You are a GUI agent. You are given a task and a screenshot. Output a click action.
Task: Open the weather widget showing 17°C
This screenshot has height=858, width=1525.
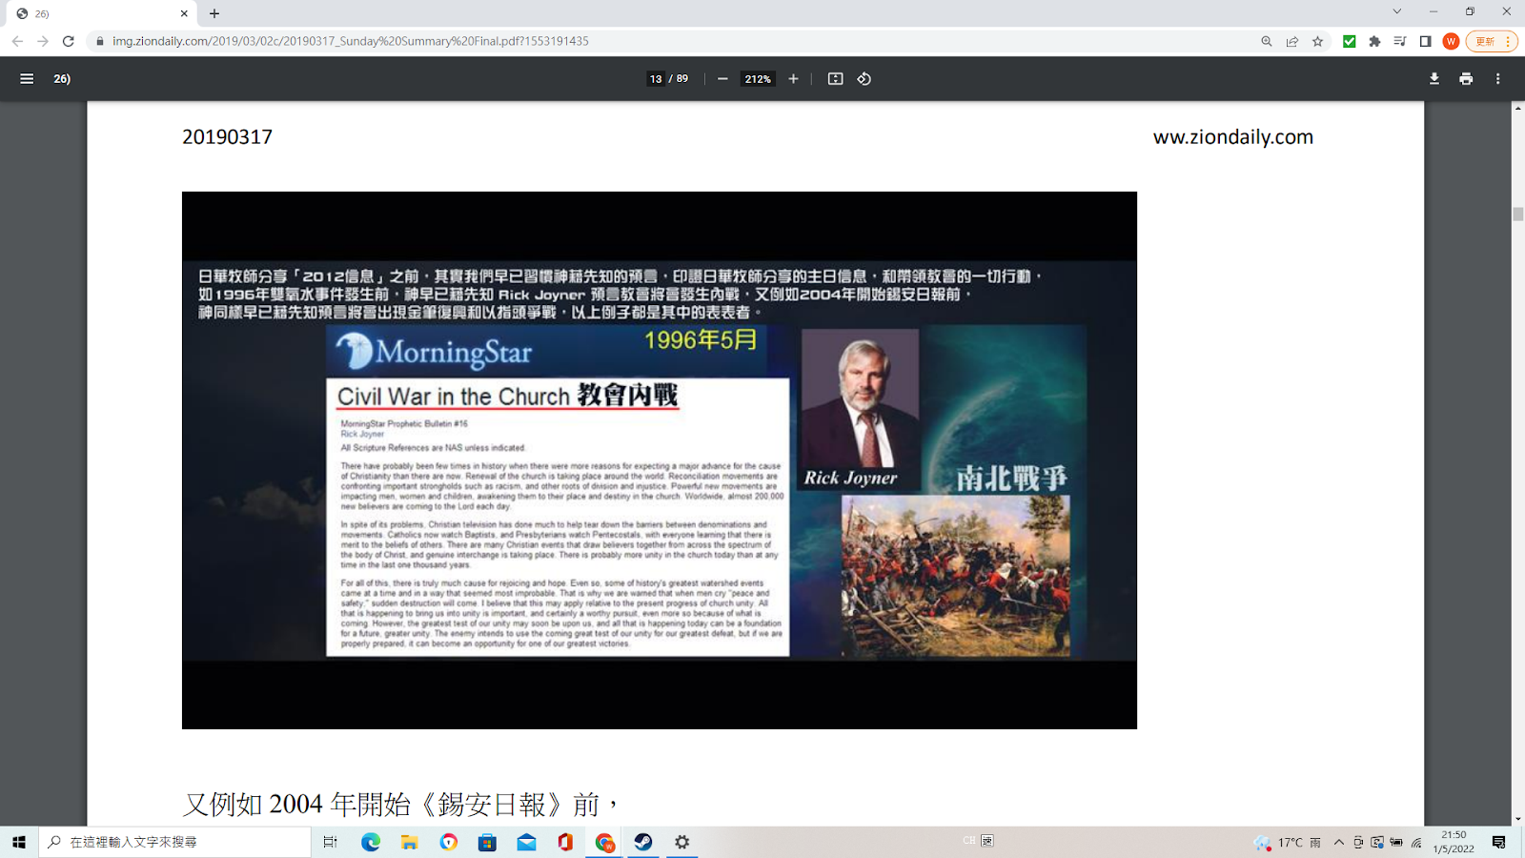(x=1288, y=842)
